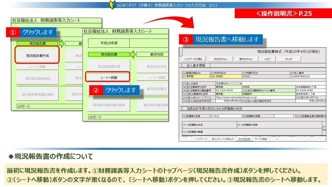Click 現況報告書仮確定解除 in front sheet
This screenshot has width=332, height=187.
point(109,105)
